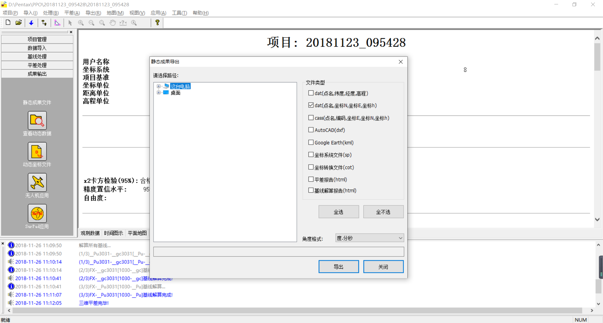Open the SurPad应用 icon
The image size is (603, 323).
point(37,214)
